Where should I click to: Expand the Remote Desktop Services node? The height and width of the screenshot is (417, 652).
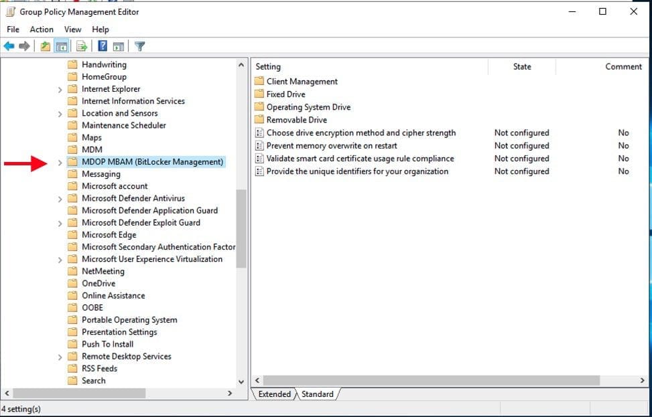[60, 357]
